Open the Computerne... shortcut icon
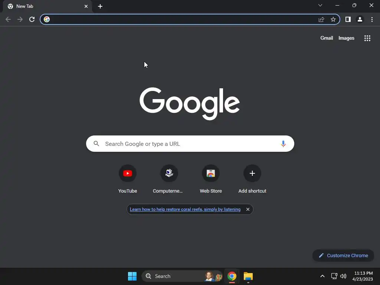 click(x=169, y=173)
